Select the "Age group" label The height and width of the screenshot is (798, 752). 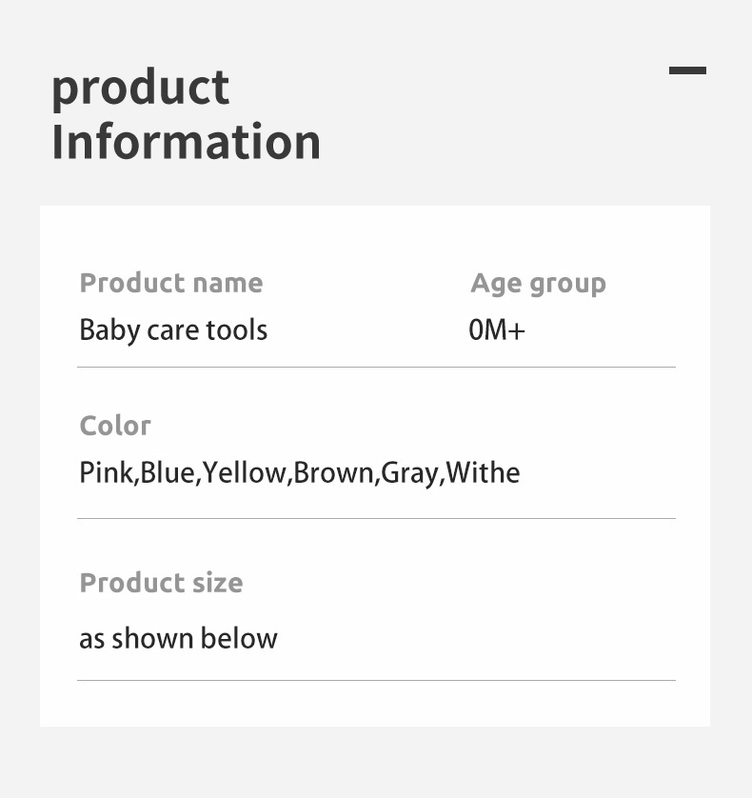tap(538, 284)
